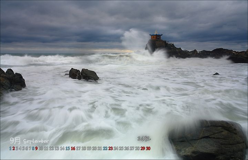Image resolution: width=248 pixels, height=160 pixels.
Task: Select calendar date 25
Action: pyautogui.click(x=121, y=148)
